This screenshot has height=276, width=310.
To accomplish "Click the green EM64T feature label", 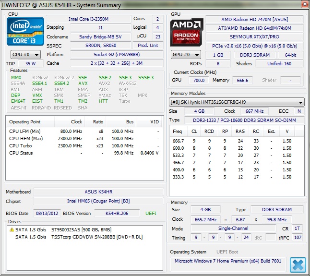I will click(18, 101).
